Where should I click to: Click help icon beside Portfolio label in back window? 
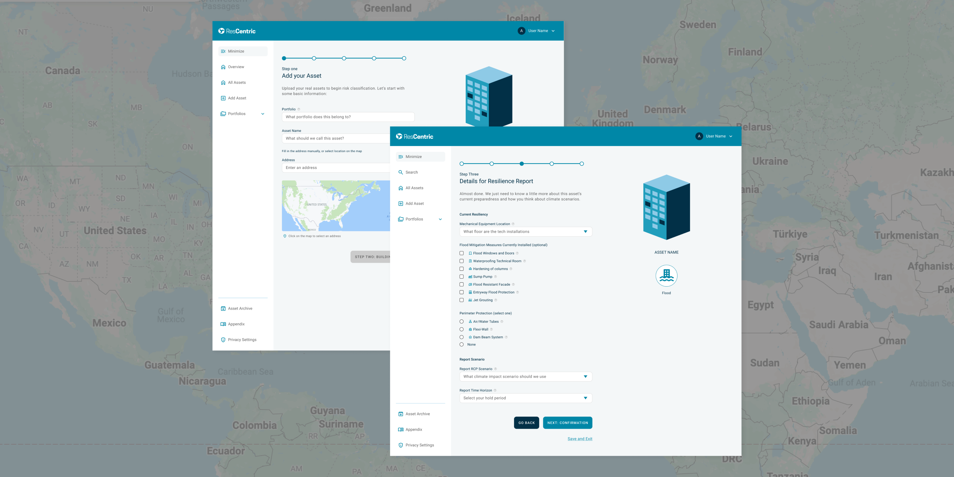coord(299,109)
